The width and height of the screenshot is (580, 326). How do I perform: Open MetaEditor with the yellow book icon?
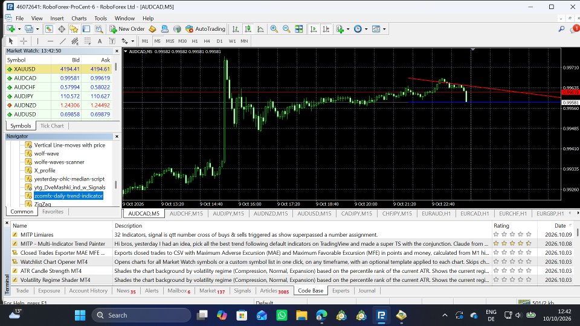[152, 29]
